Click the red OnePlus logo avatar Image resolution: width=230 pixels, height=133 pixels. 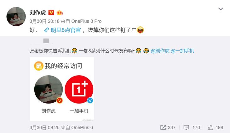pos(79,89)
